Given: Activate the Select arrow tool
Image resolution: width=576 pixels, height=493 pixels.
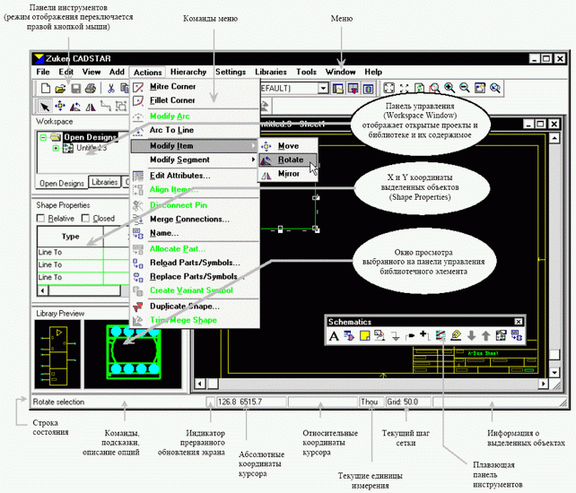Looking at the screenshot, I should pos(45,107).
